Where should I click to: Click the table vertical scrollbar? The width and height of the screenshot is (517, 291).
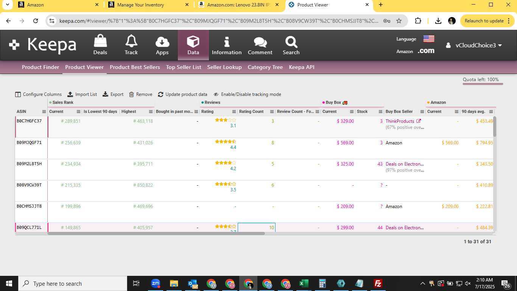click(x=495, y=127)
